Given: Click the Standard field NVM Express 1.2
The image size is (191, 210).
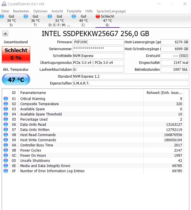Looking at the screenshot, I should 131,76.
